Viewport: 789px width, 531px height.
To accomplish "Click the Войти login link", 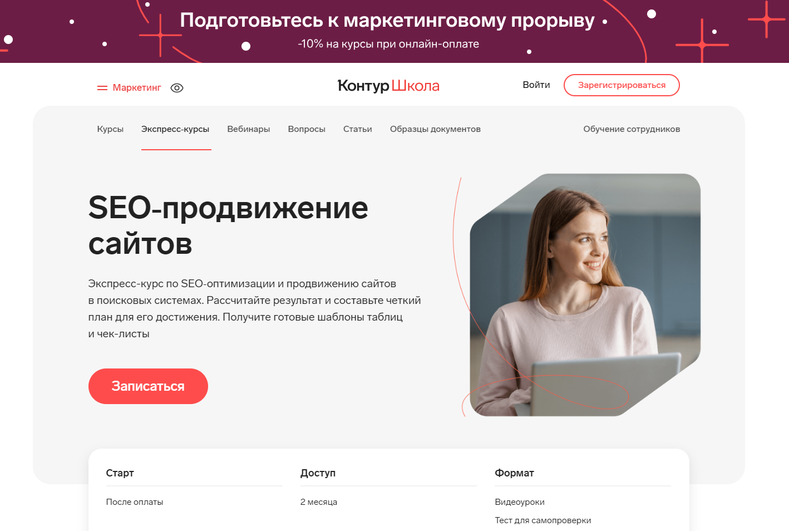I will tap(536, 85).
